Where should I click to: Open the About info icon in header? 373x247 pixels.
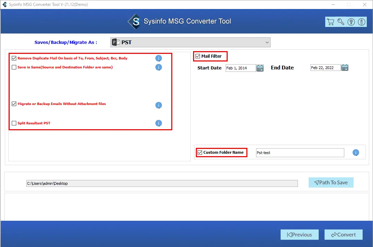(x=362, y=22)
